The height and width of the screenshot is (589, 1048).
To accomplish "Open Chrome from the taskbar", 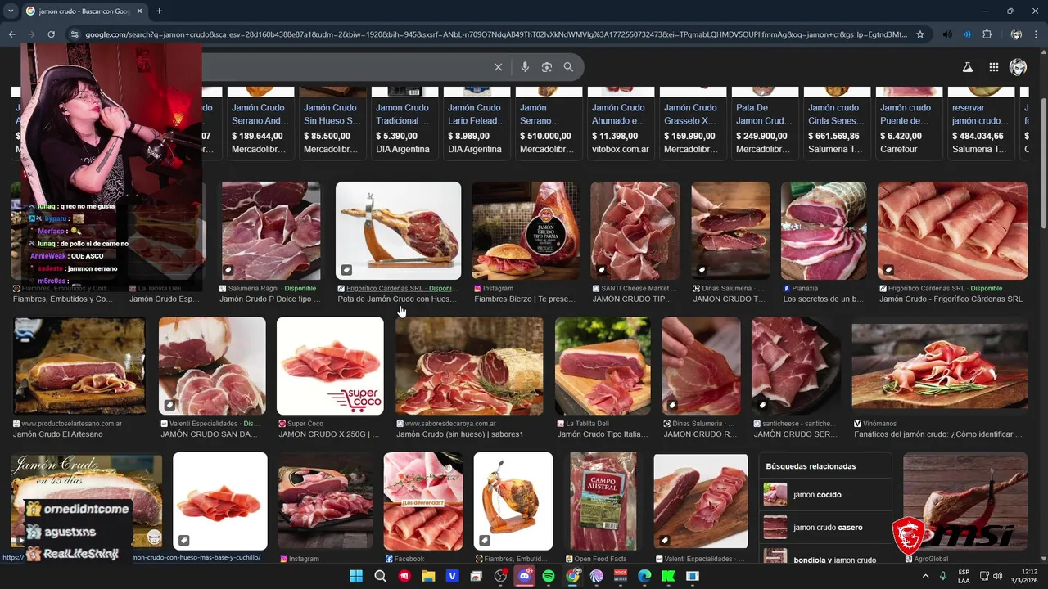I will tap(572, 576).
